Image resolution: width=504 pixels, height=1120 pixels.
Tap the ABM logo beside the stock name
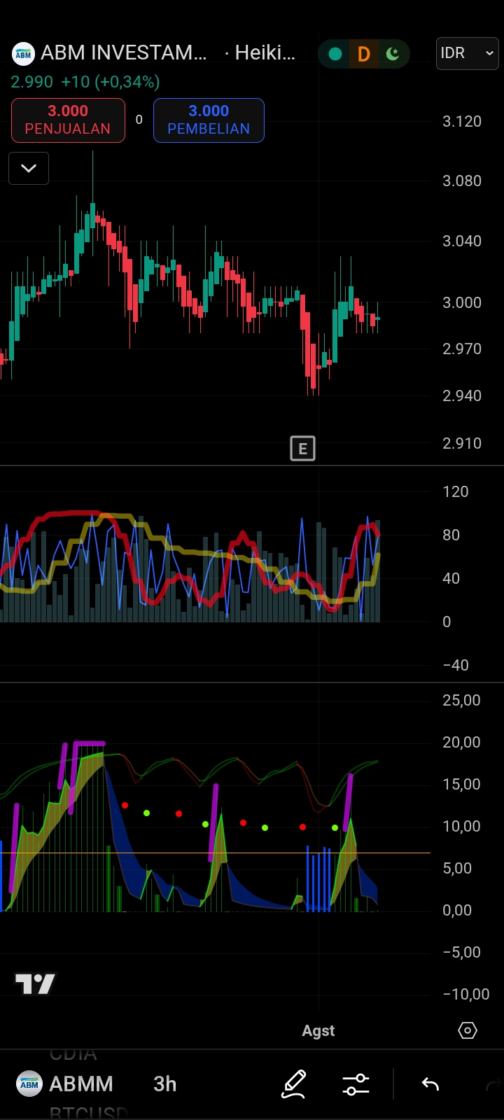point(24,54)
